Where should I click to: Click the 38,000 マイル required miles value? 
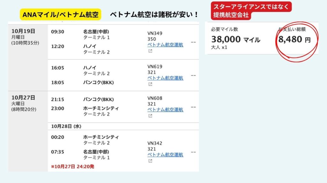(x=236, y=40)
